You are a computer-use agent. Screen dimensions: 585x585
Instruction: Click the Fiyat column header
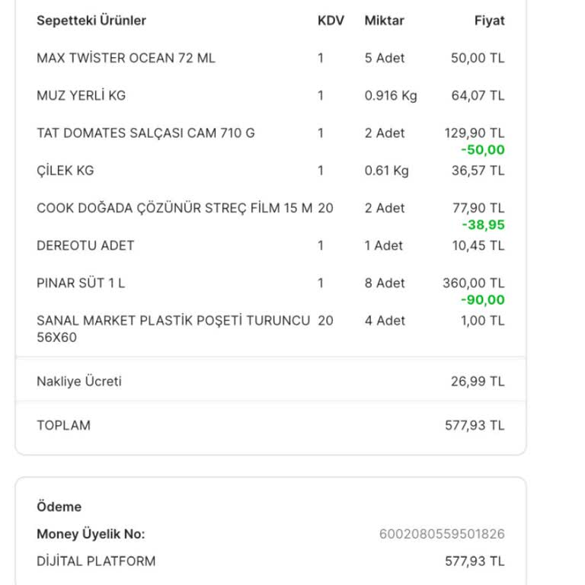pyautogui.click(x=489, y=21)
